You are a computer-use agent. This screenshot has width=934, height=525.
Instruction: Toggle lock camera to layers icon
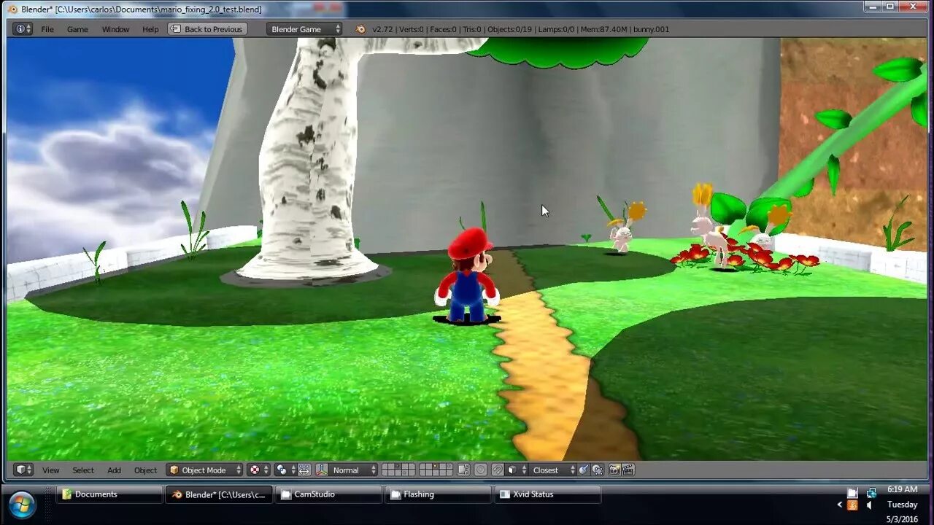(463, 470)
